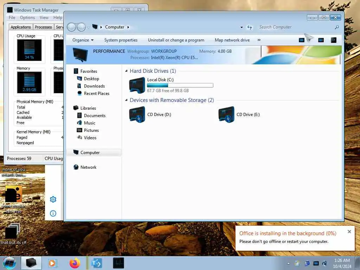Select Desktop under Favorites
The width and height of the screenshot is (360, 270).
tap(91, 78)
